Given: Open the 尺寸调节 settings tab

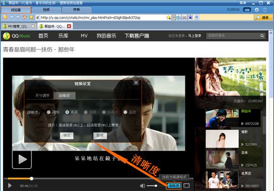Looking at the screenshot, I should (42, 96).
